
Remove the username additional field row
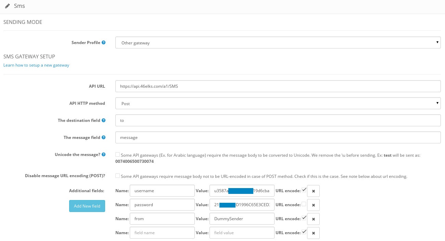(313, 191)
